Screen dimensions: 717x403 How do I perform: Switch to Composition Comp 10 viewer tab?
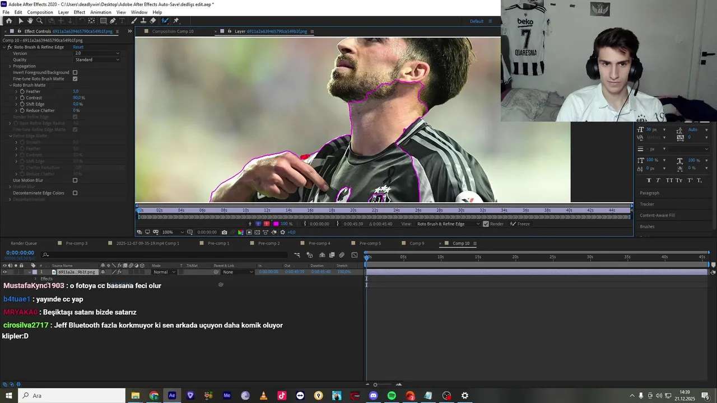[173, 31]
